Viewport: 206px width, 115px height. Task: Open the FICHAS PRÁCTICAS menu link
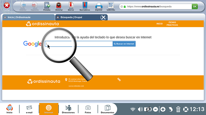(172, 24)
